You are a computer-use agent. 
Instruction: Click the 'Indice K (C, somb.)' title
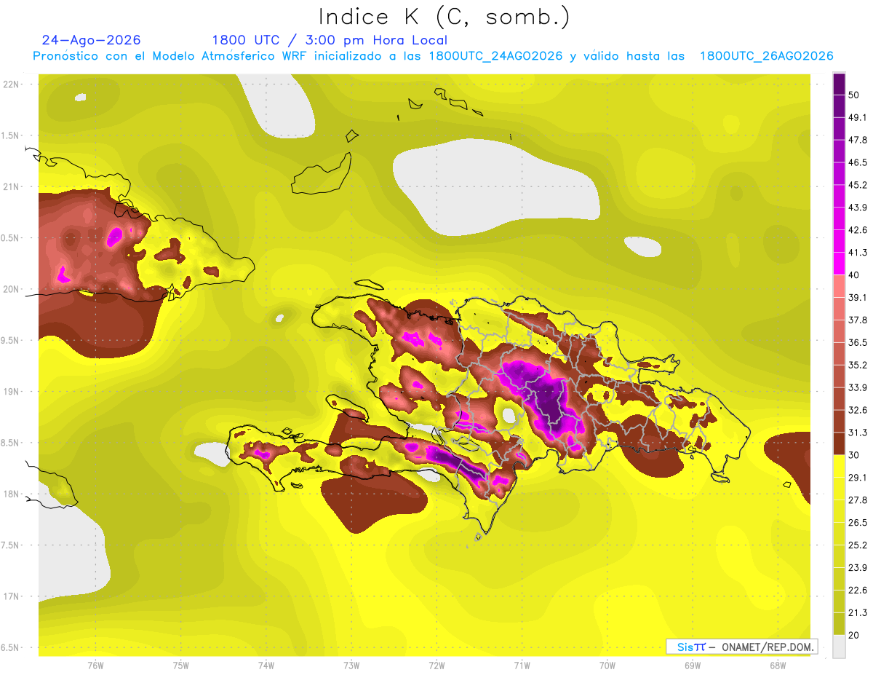445,17
